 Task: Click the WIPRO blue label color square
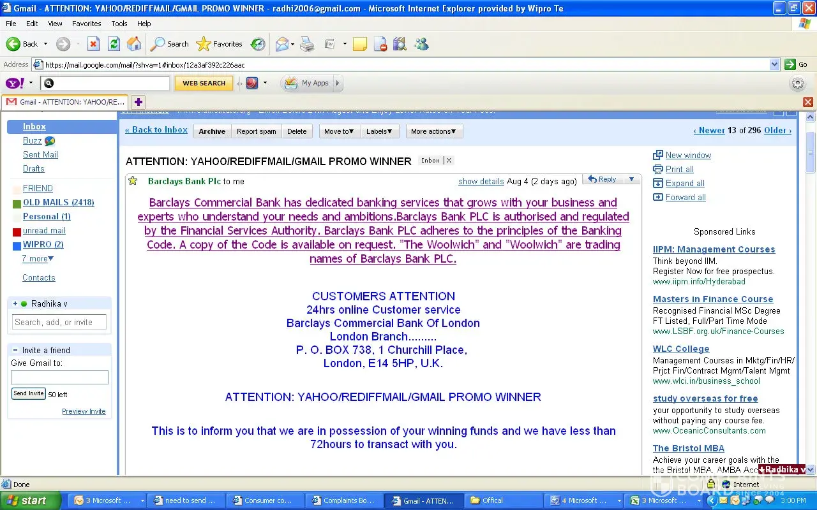17,246
